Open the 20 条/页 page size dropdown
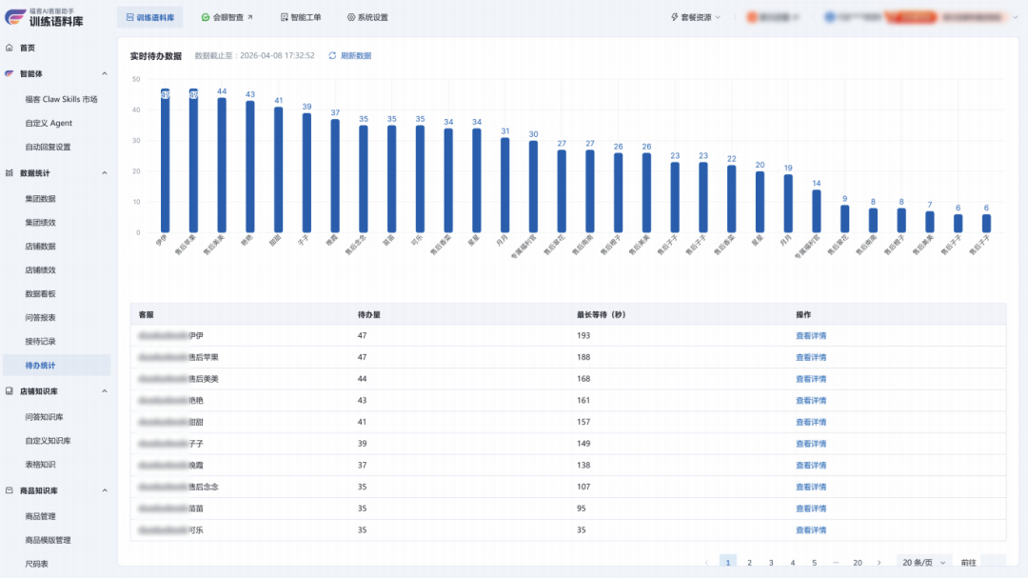The height and width of the screenshot is (578, 1028). click(x=923, y=563)
